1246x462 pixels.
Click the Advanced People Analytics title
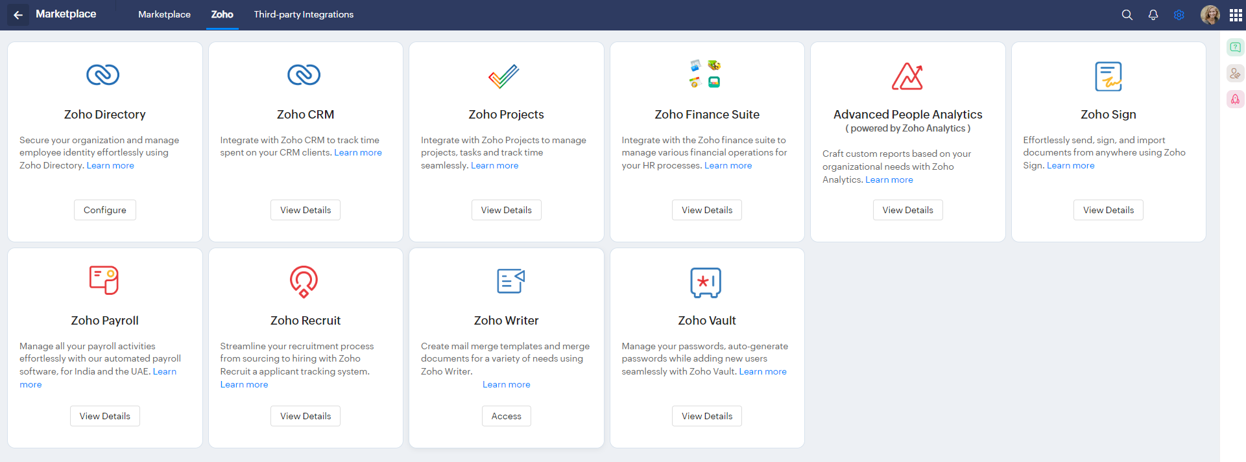[908, 114]
